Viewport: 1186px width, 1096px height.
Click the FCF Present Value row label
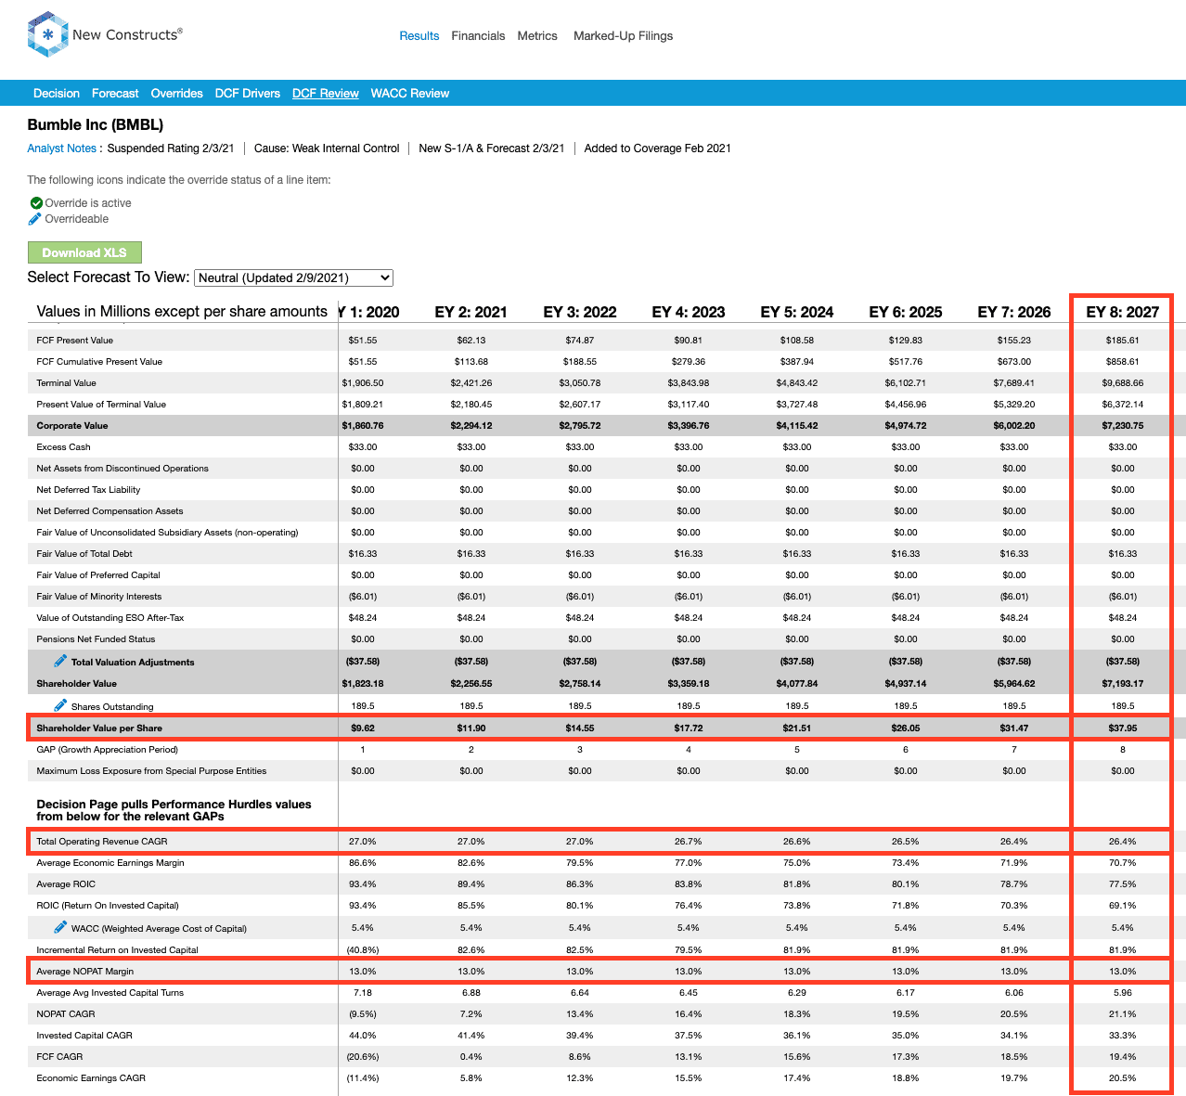point(75,341)
